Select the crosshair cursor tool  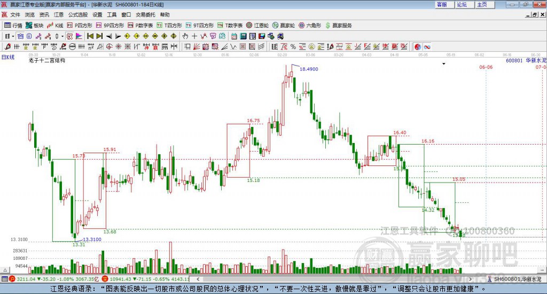194,36
